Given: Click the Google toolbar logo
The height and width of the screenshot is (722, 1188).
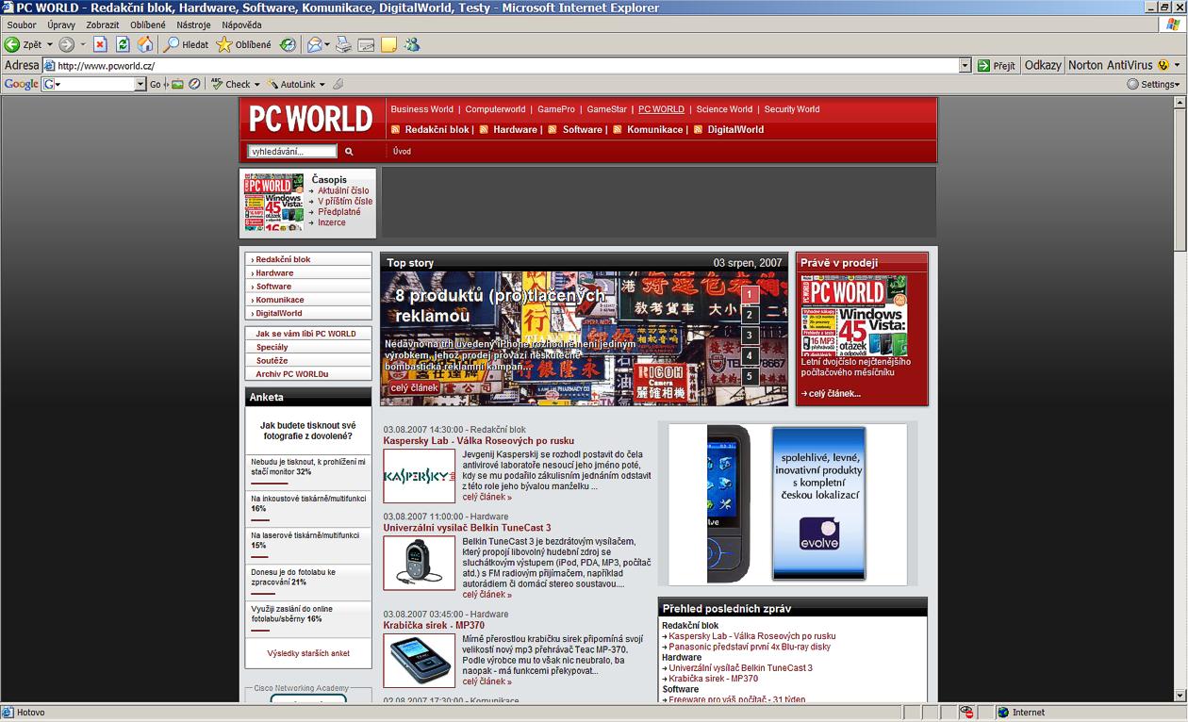Looking at the screenshot, I should [x=21, y=84].
